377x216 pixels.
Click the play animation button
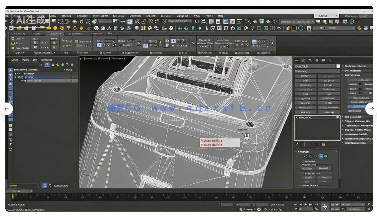point(305,204)
